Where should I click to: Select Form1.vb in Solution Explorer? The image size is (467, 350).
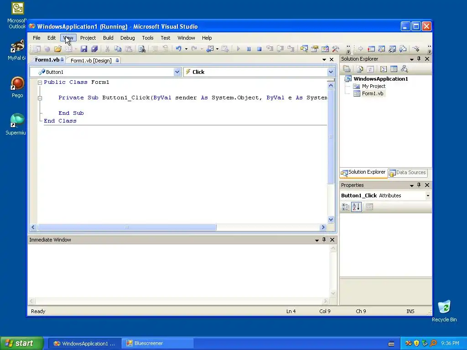coord(373,93)
